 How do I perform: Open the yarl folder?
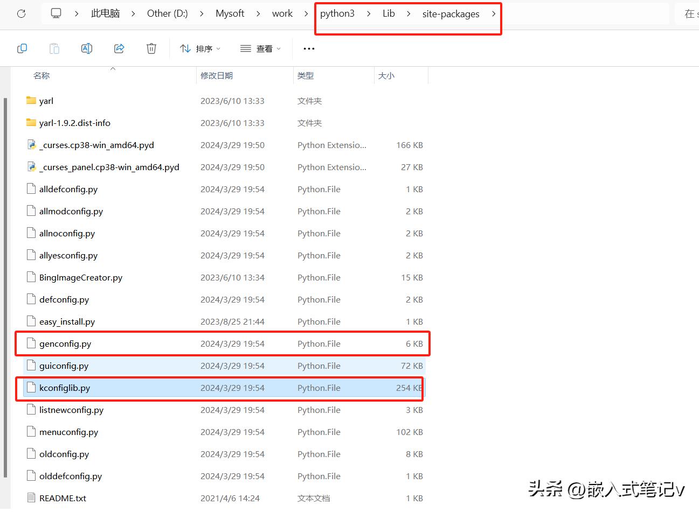pos(46,101)
